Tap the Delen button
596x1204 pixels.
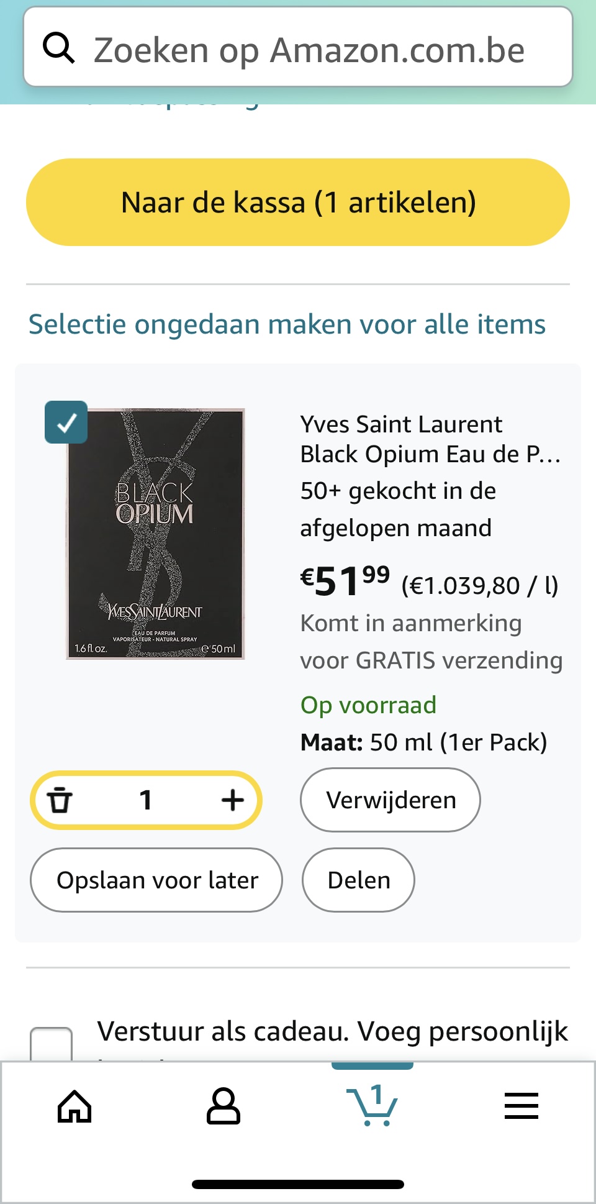[358, 880]
